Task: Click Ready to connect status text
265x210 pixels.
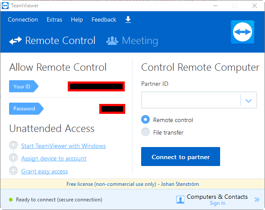Action: [x=59, y=200]
